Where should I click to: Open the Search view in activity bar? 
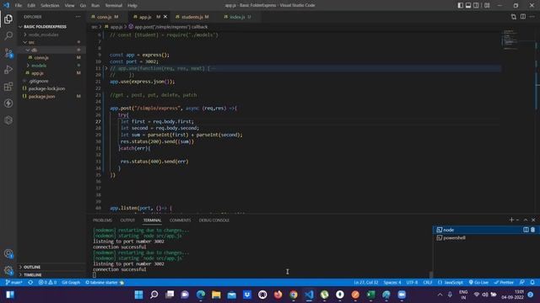[8, 35]
